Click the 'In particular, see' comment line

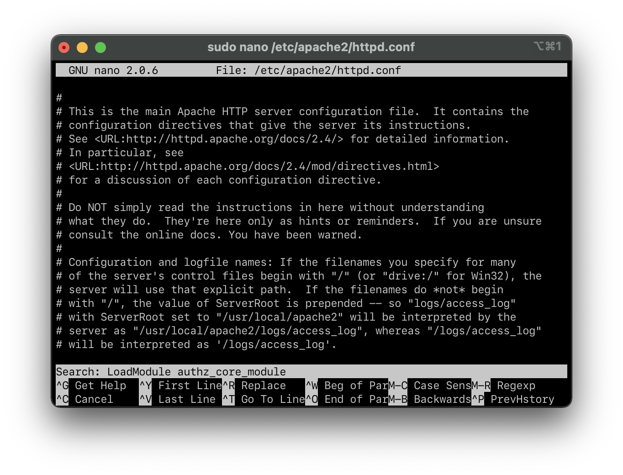click(120, 153)
